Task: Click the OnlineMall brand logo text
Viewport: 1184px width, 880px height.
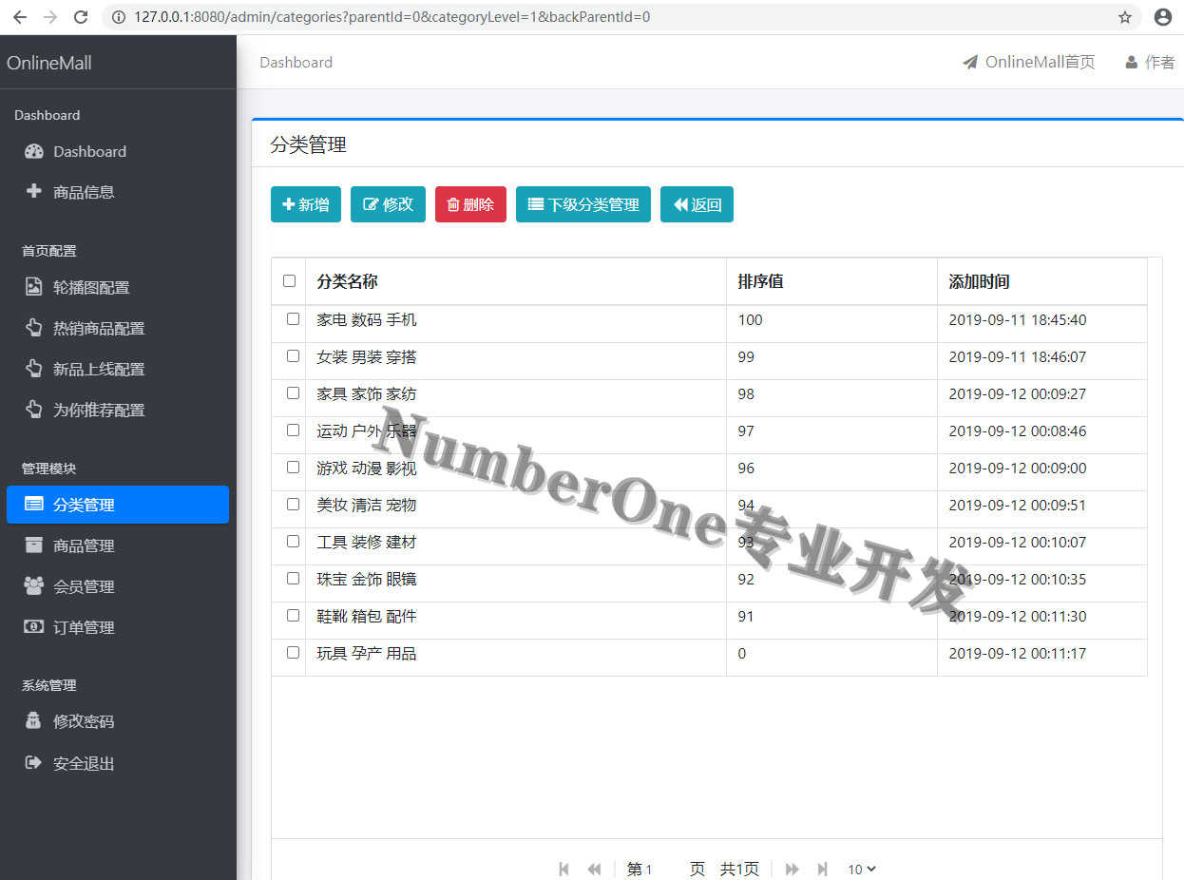Action: pyautogui.click(x=49, y=63)
